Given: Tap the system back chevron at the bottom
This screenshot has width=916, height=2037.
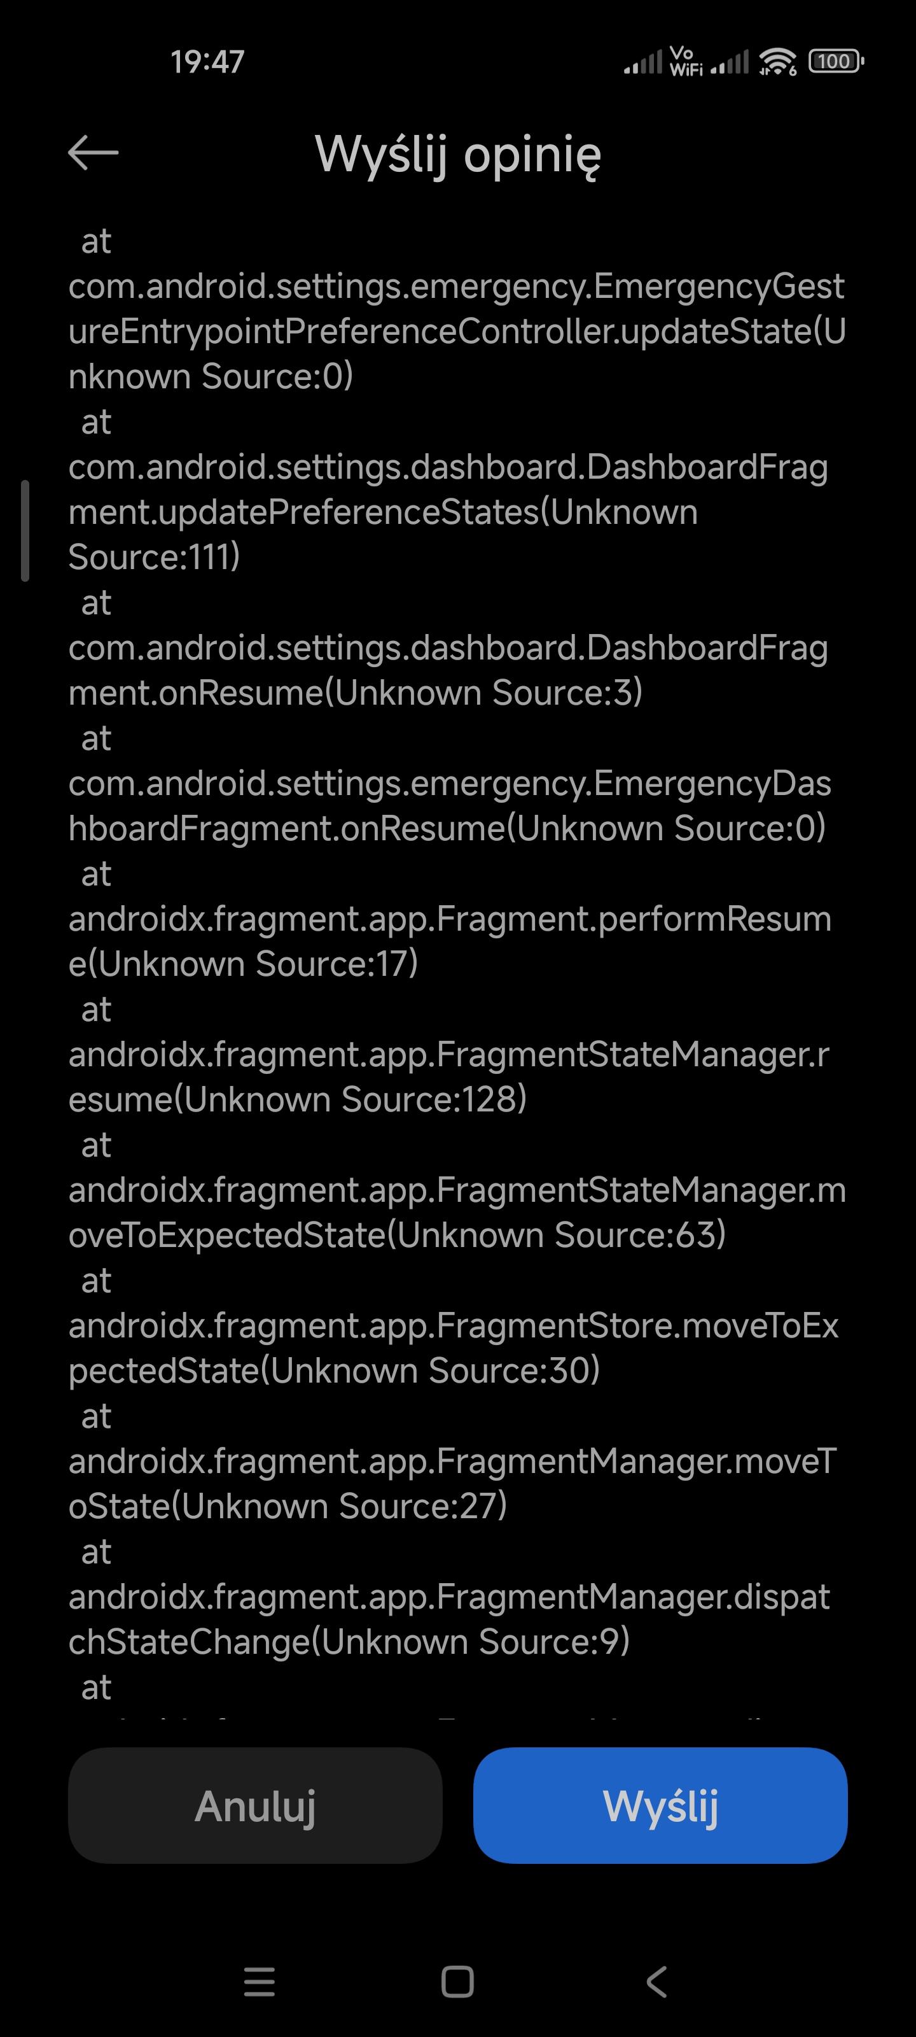Looking at the screenshot, I should [x=656, y=1982].
